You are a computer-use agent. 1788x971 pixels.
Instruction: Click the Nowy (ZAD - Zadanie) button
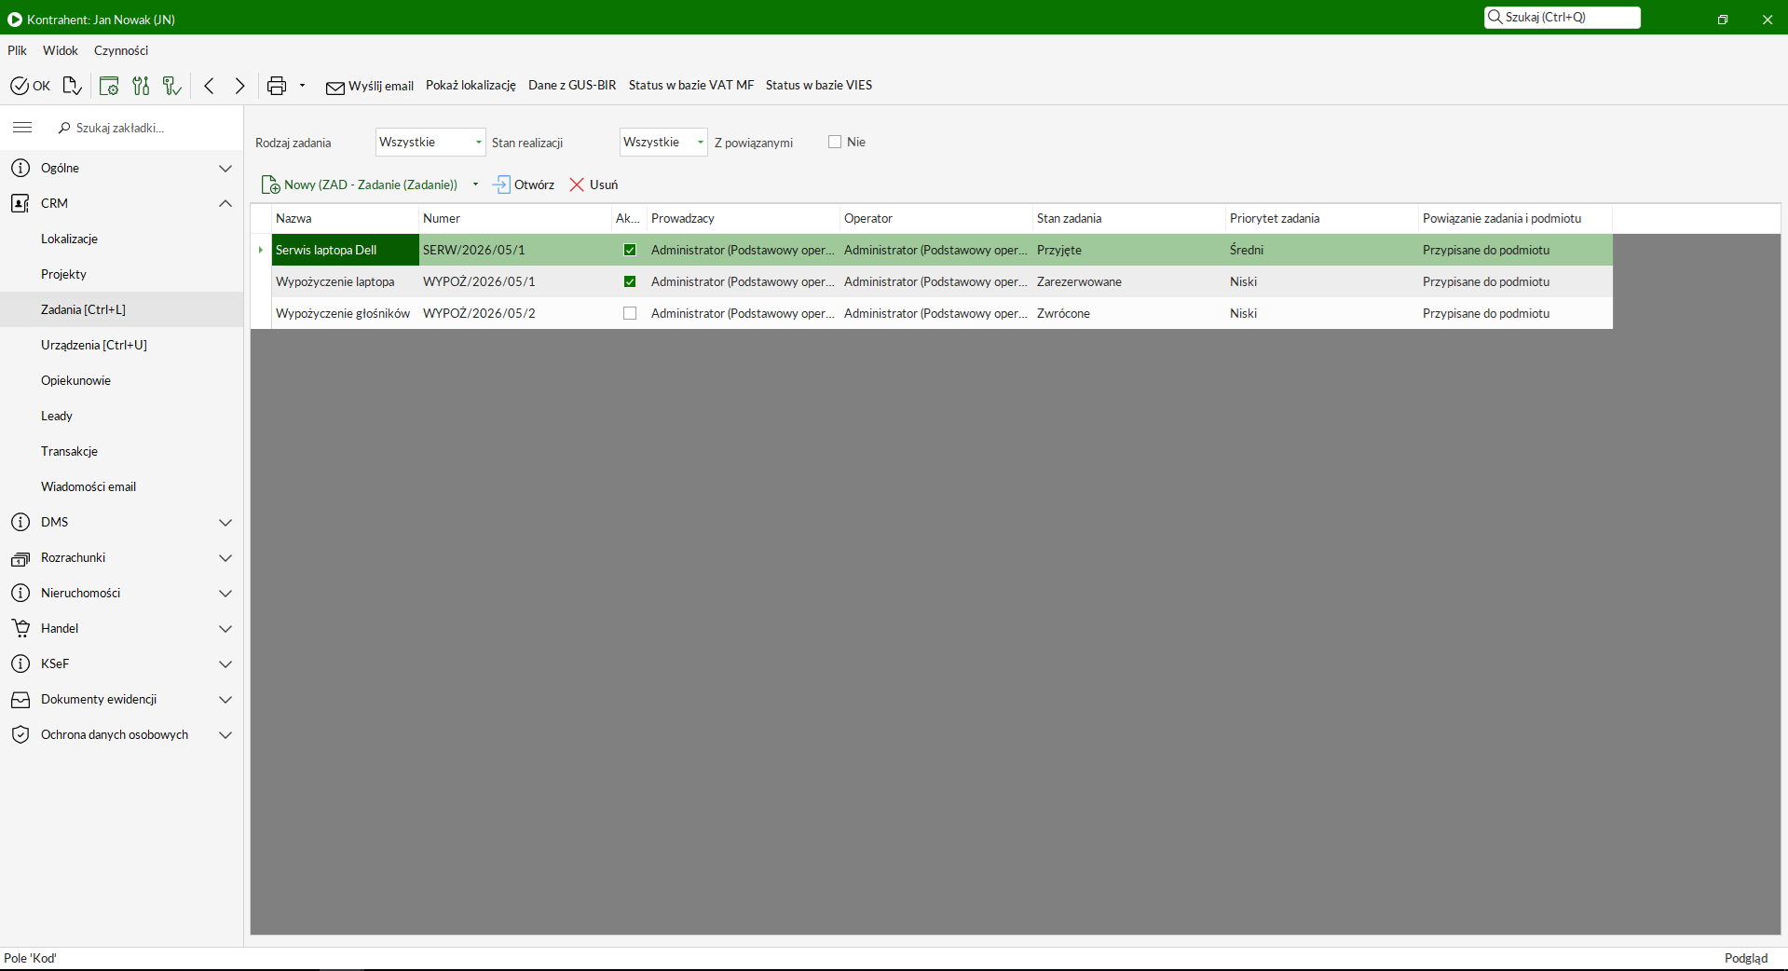361,185
